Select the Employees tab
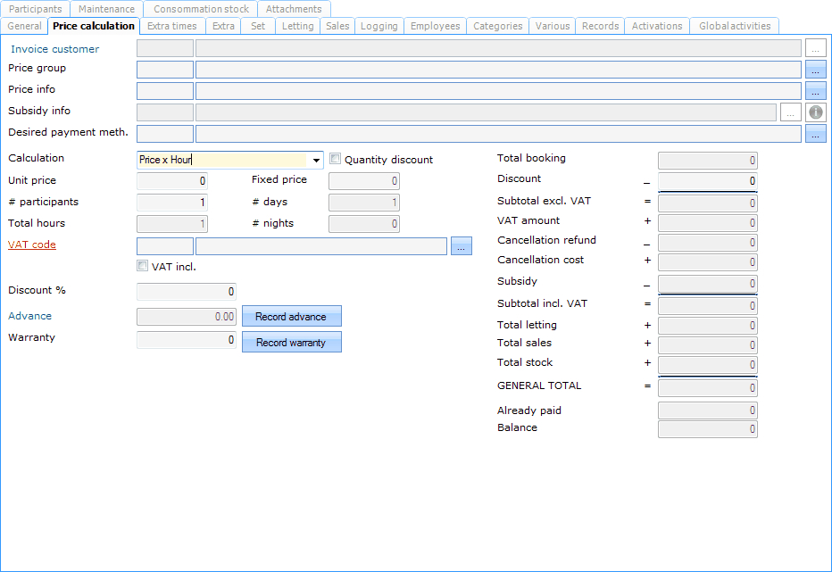The width and height of the screenshot is (832, 572). [x=435, y=26]
